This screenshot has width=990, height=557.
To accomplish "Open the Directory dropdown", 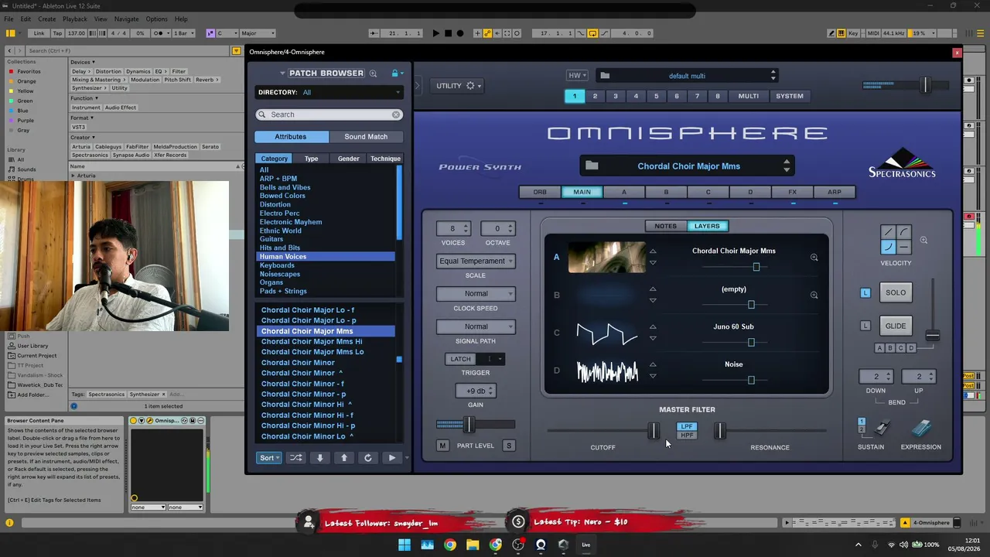I will pyautogui.click(x=329, y=92).
